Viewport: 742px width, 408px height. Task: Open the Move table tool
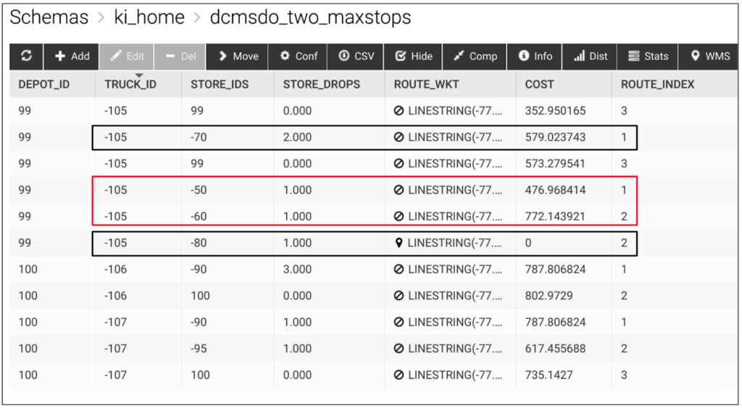[238, 56]
